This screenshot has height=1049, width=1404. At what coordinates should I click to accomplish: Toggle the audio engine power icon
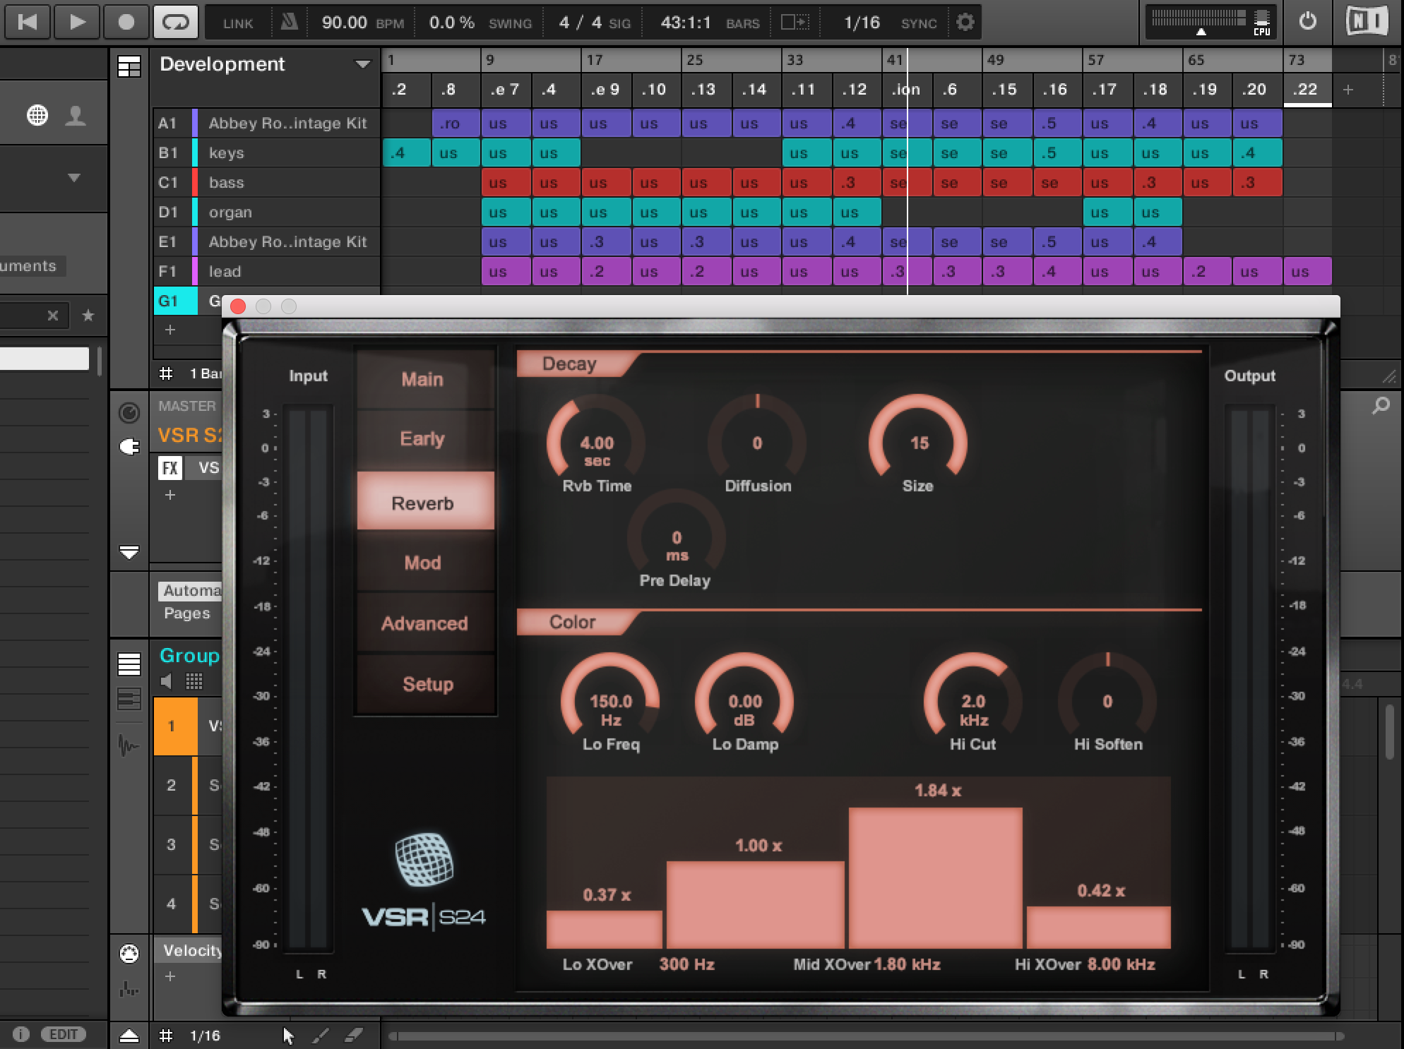(x=1307, y=22)
